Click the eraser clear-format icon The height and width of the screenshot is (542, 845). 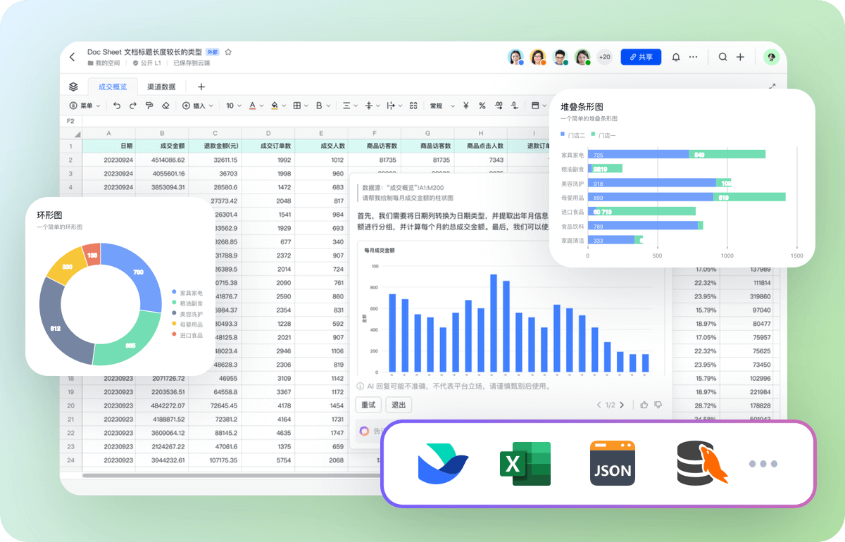pyautogui.click(x=165, y=106)
